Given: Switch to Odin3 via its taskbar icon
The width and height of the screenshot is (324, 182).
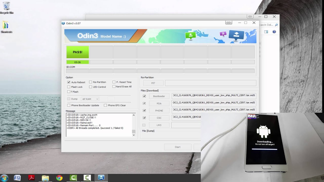Looking at the screenshot, I should [101, 178].
